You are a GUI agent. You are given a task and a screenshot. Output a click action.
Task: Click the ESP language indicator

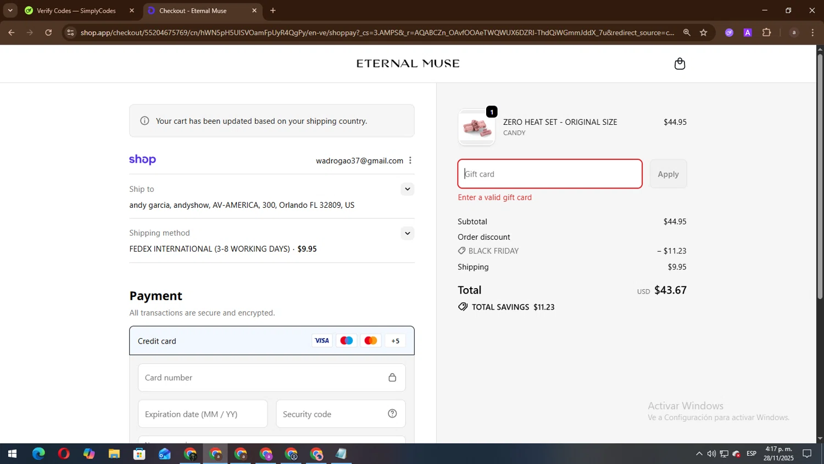coord(751,454)
